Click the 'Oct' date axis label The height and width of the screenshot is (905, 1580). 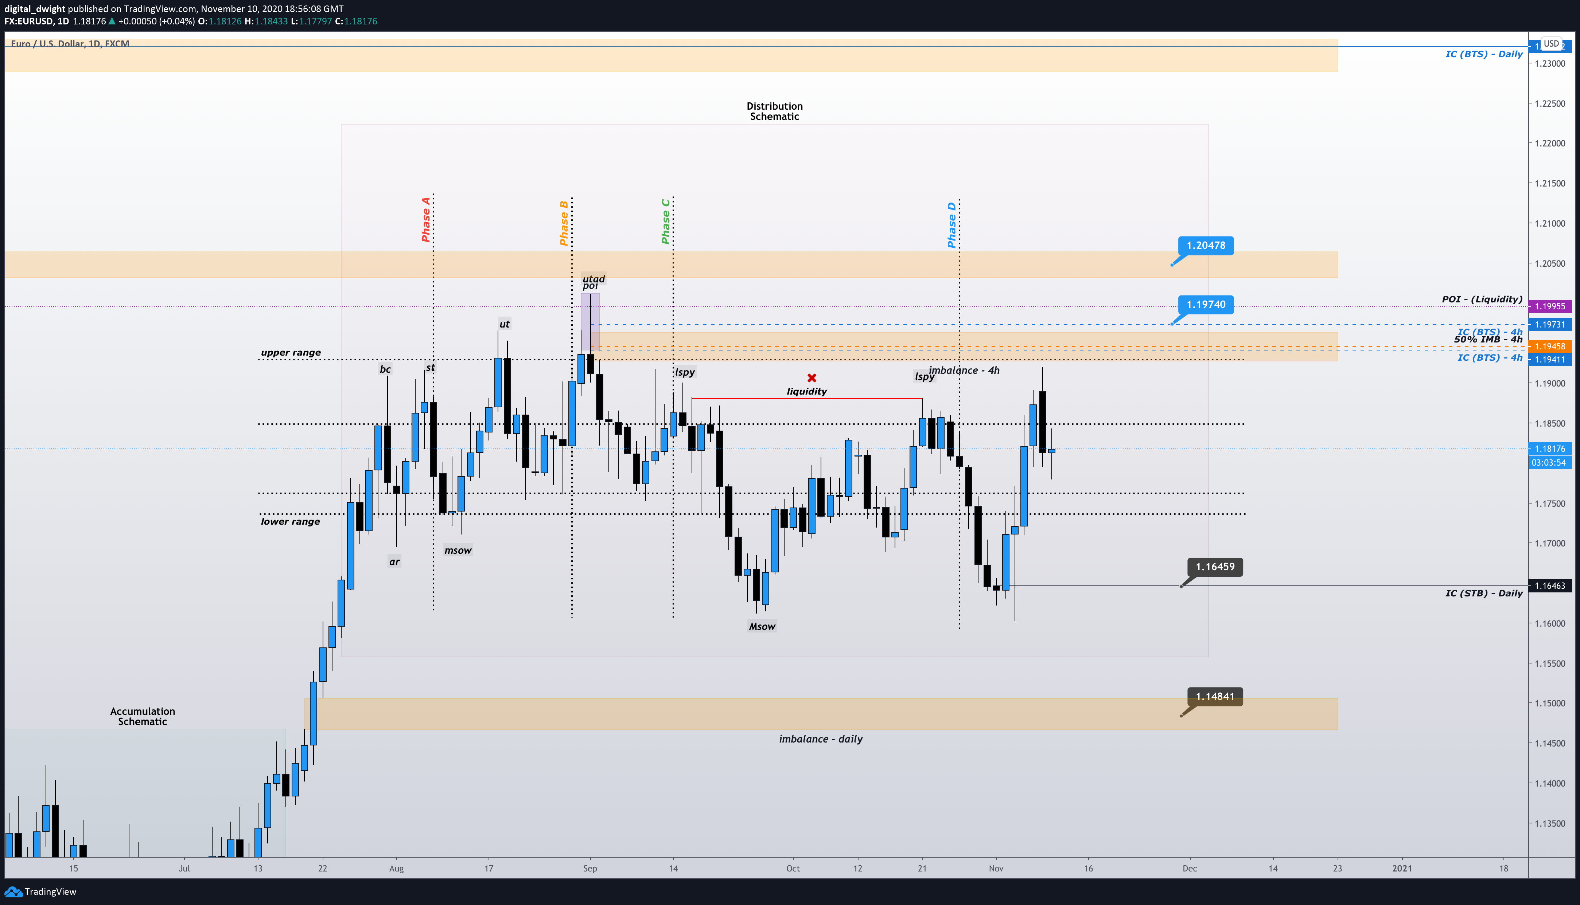[793, 868]
